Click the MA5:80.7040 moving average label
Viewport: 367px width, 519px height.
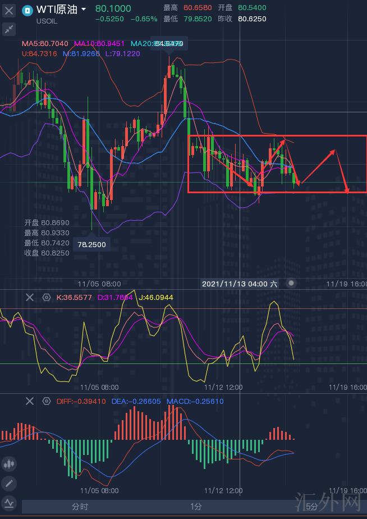pos(45,44)
